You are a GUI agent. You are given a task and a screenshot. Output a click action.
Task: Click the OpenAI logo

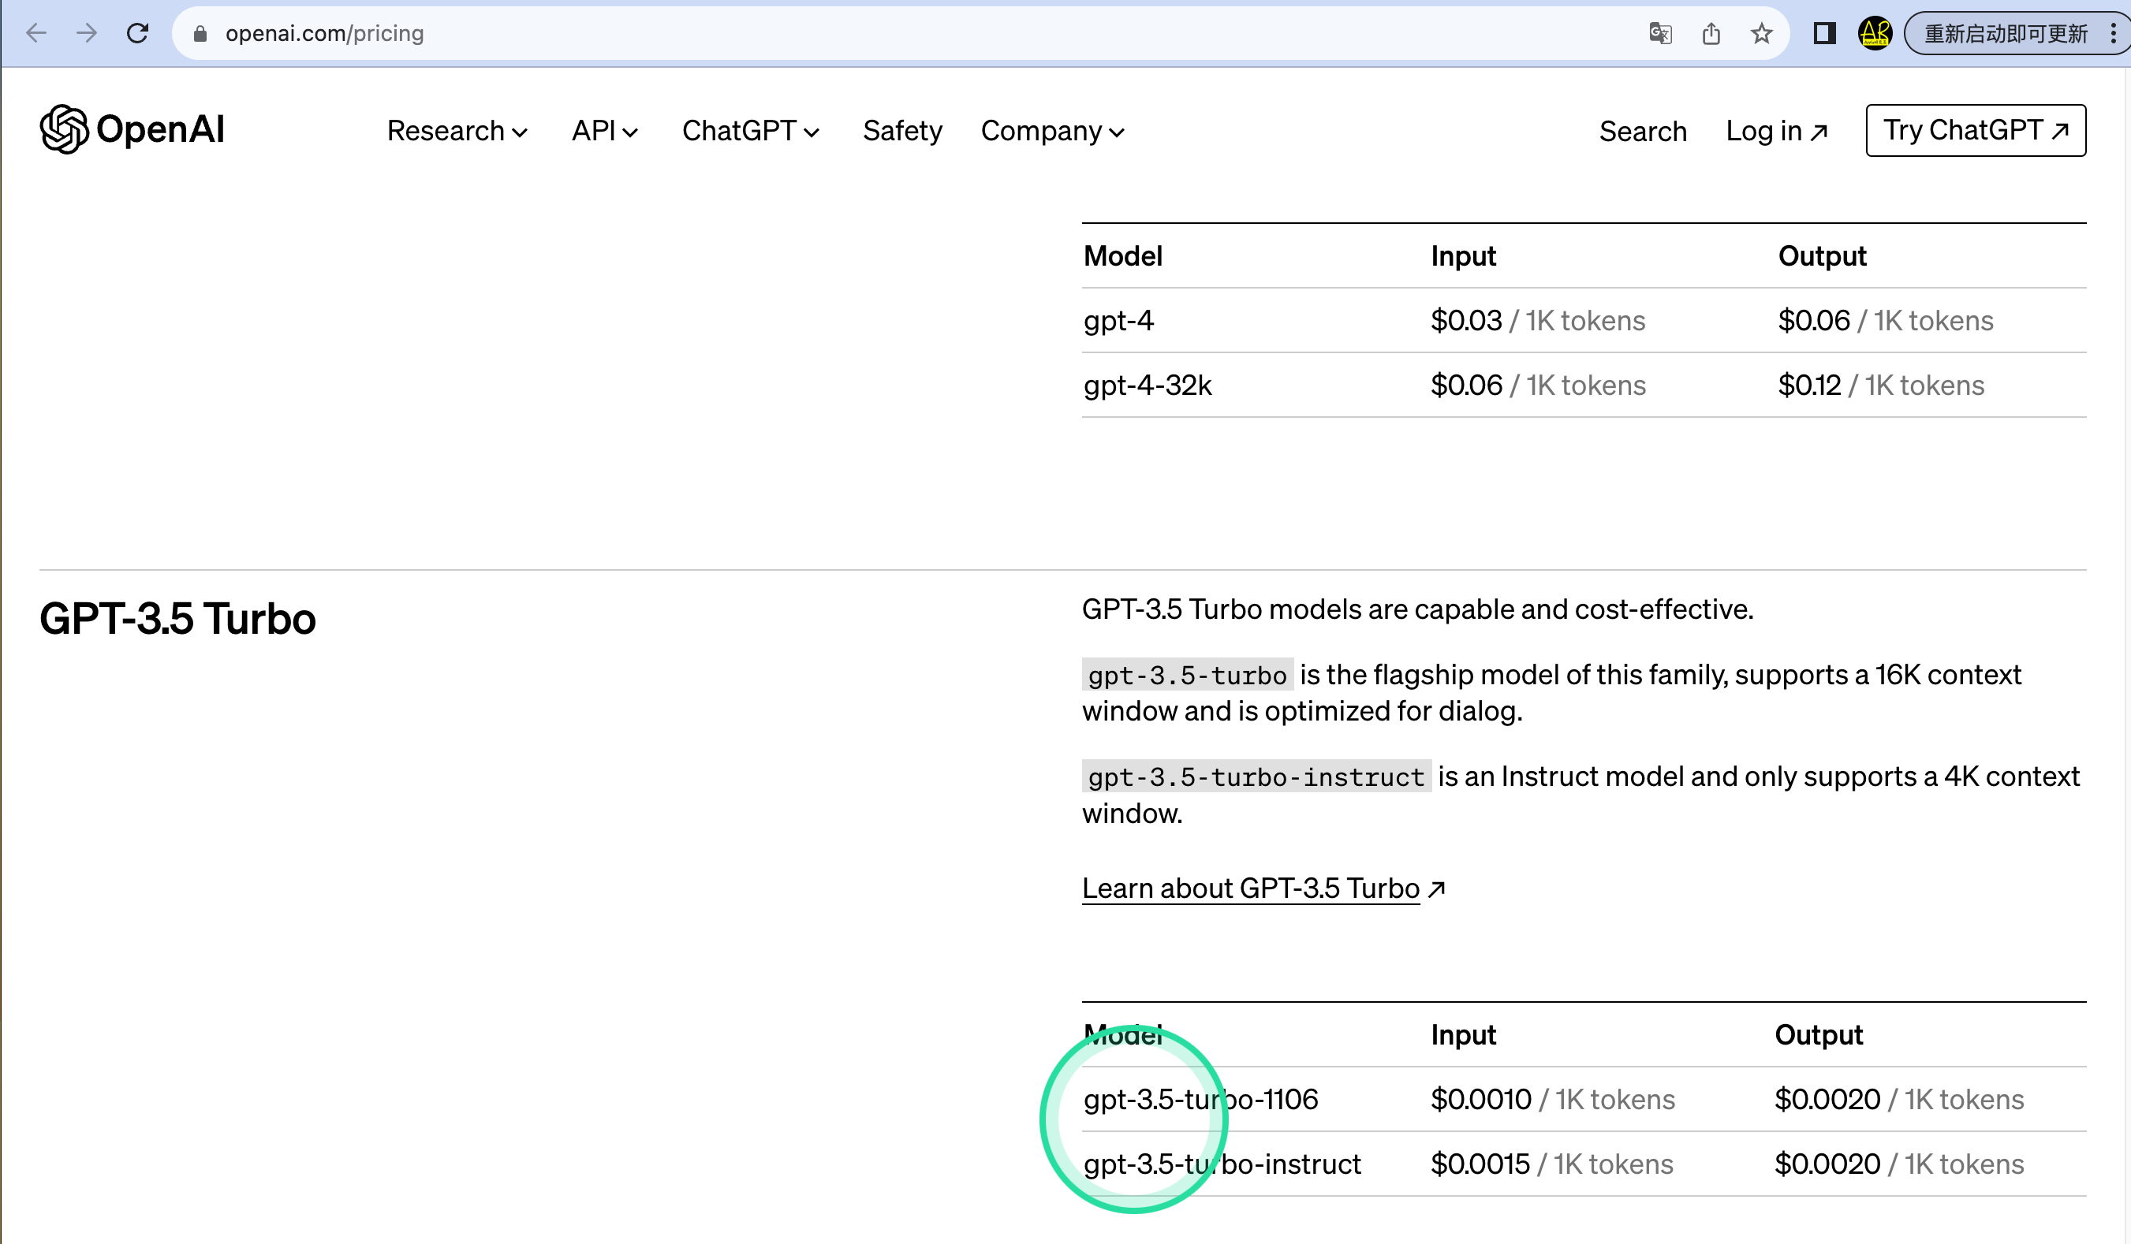[x=132, y=129]
